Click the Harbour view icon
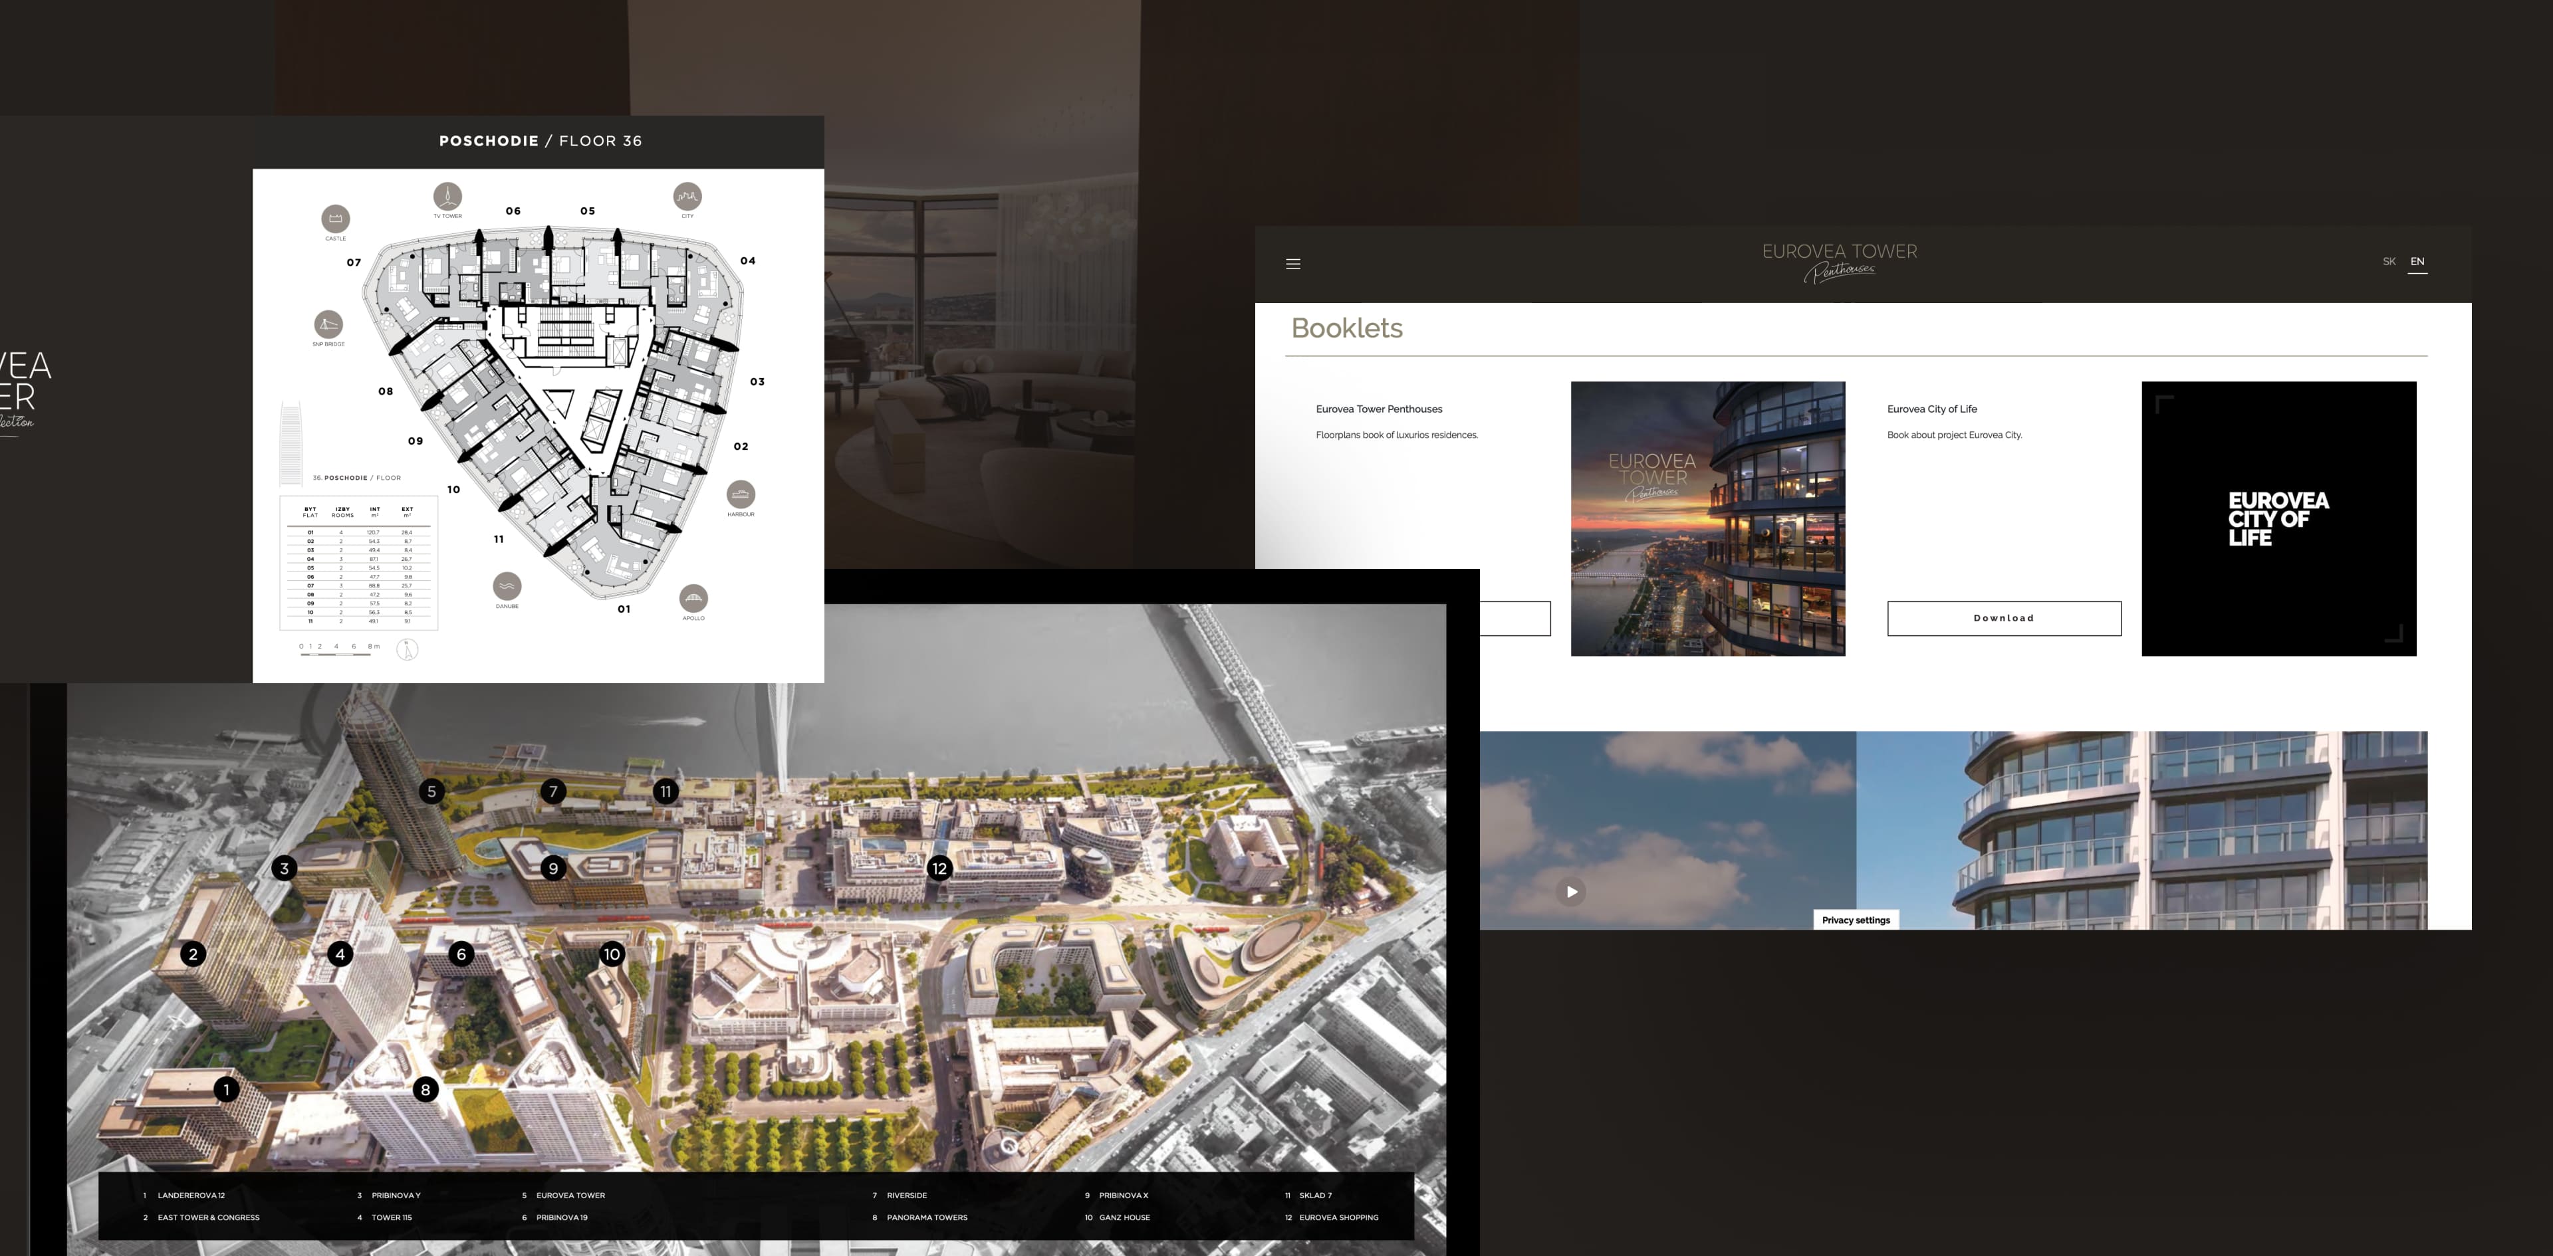Screen dimensions: 2553x1256 coord(741,493)
